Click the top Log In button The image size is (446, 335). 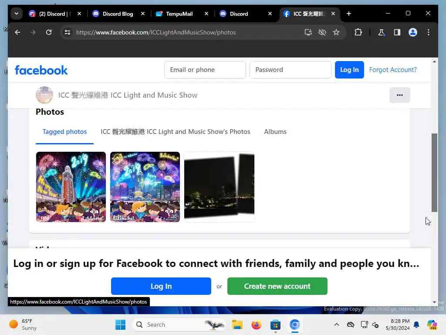click(x=349, y=70)
